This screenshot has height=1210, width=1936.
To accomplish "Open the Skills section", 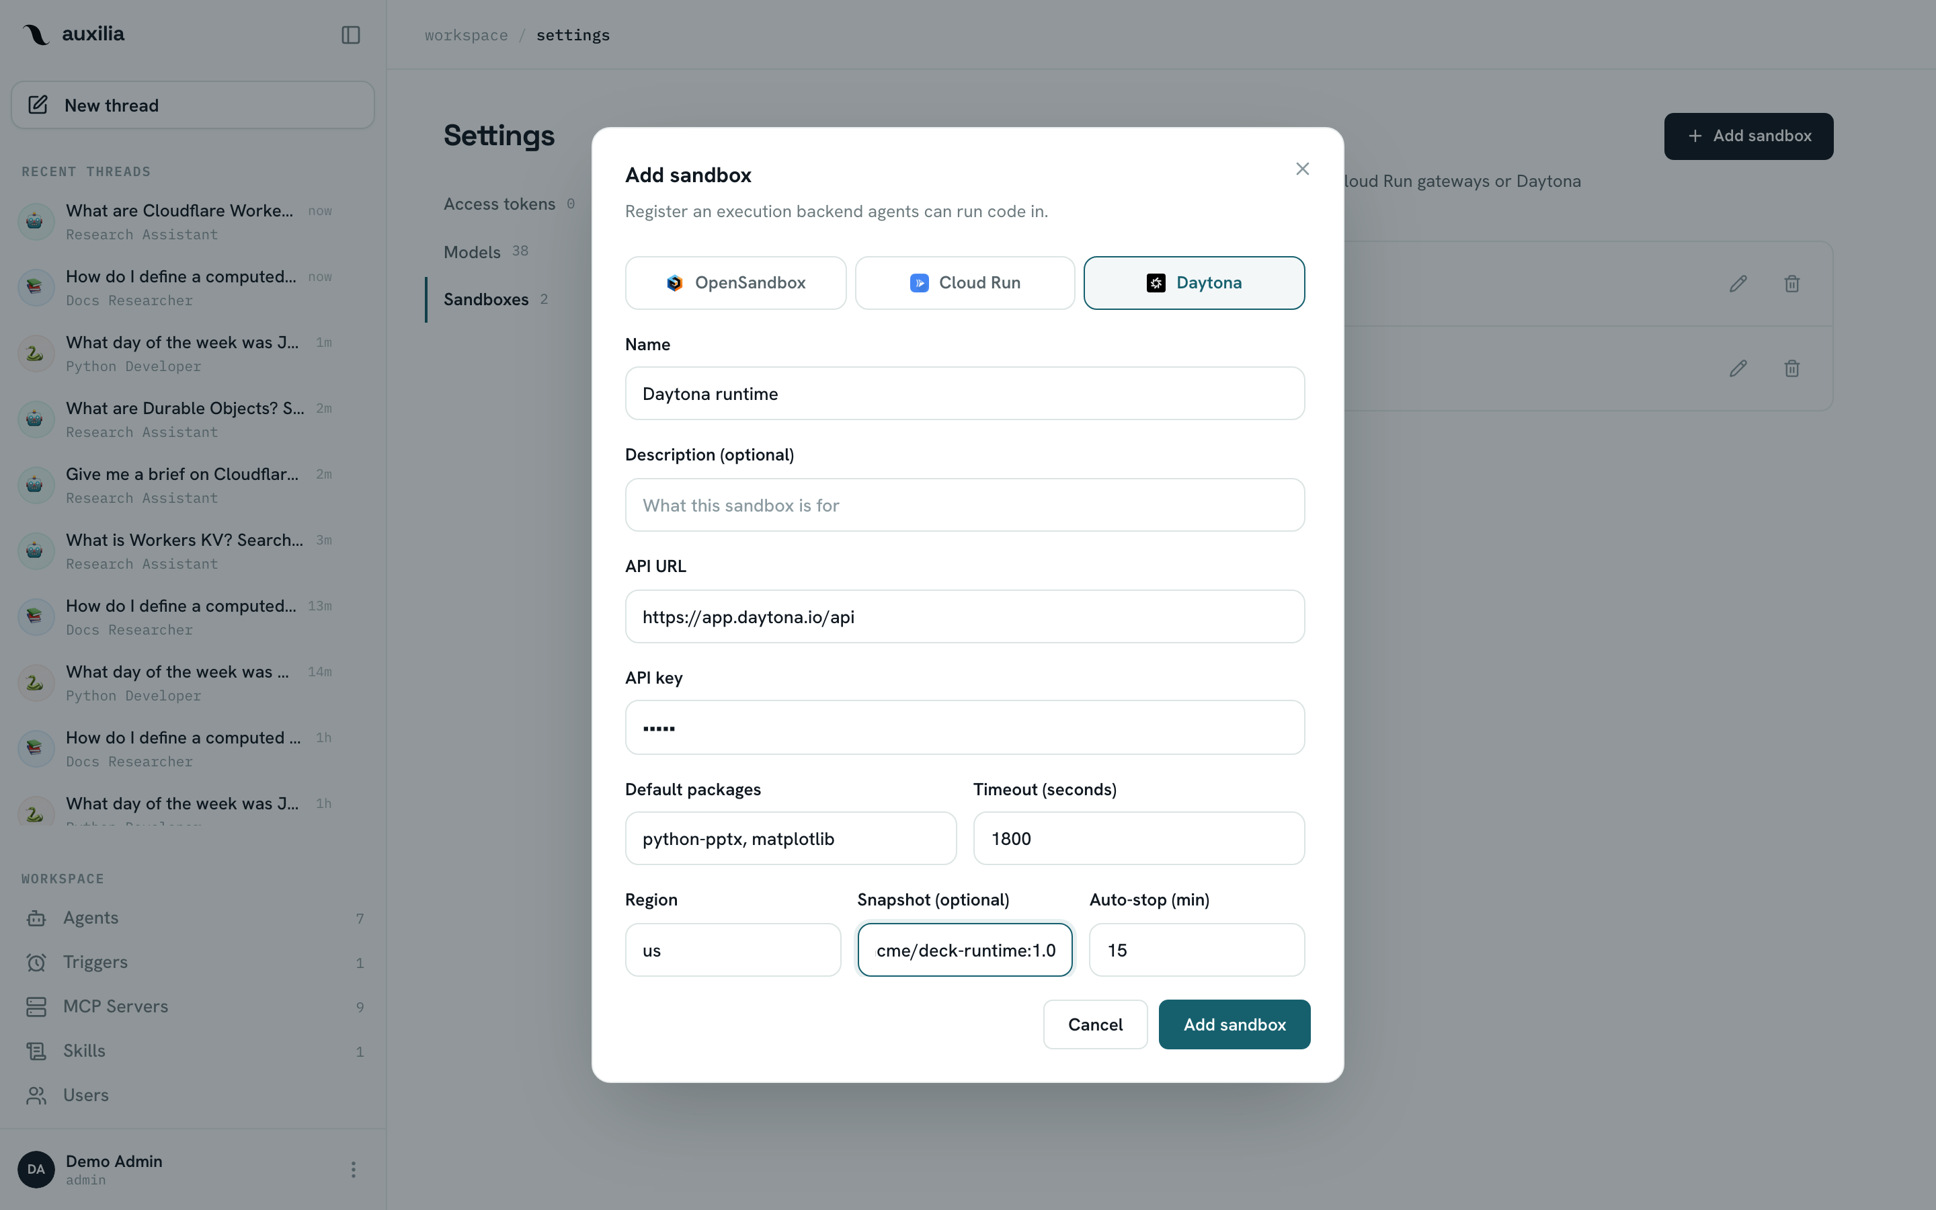I will 193,1051.
